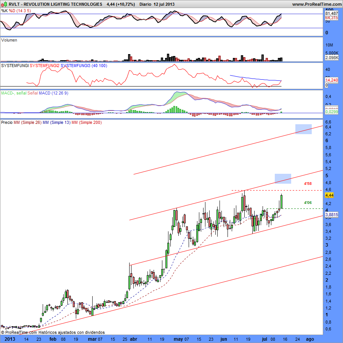Click the 4,44 (+10,72%) quote in header
Screen dimensions: 343x343
[121, 4]
